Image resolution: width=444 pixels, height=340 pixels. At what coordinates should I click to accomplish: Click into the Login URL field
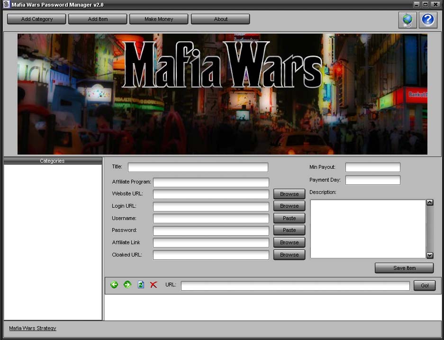pos(211,207)
